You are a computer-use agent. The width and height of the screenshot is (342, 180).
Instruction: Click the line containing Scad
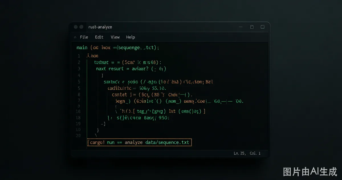pyautogui.click(x=128, y=62)
